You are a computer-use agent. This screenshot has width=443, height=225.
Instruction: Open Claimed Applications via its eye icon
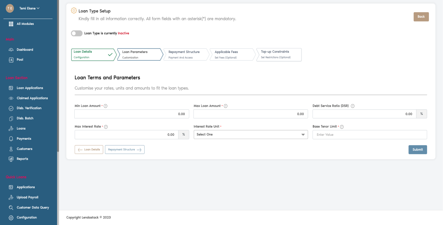click(11, 98)
